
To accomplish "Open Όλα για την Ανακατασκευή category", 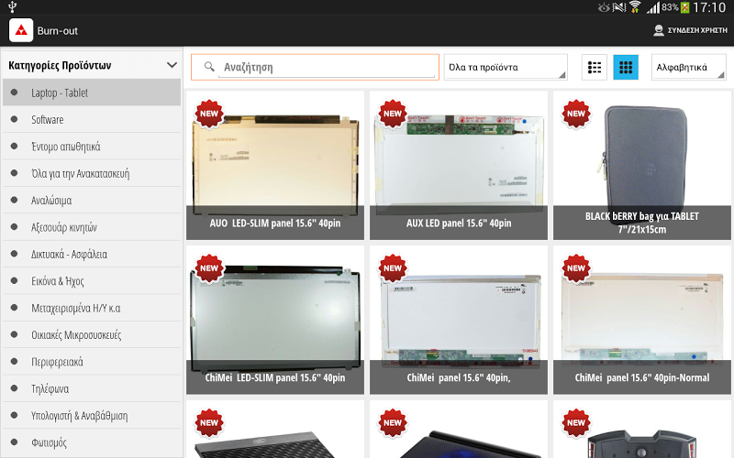I will (92, 173).
